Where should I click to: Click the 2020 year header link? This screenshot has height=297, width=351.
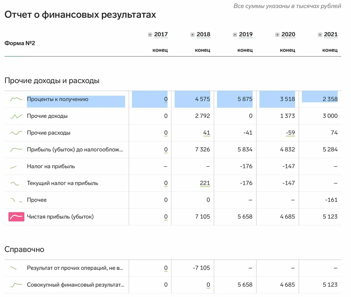tap(288, 35)
